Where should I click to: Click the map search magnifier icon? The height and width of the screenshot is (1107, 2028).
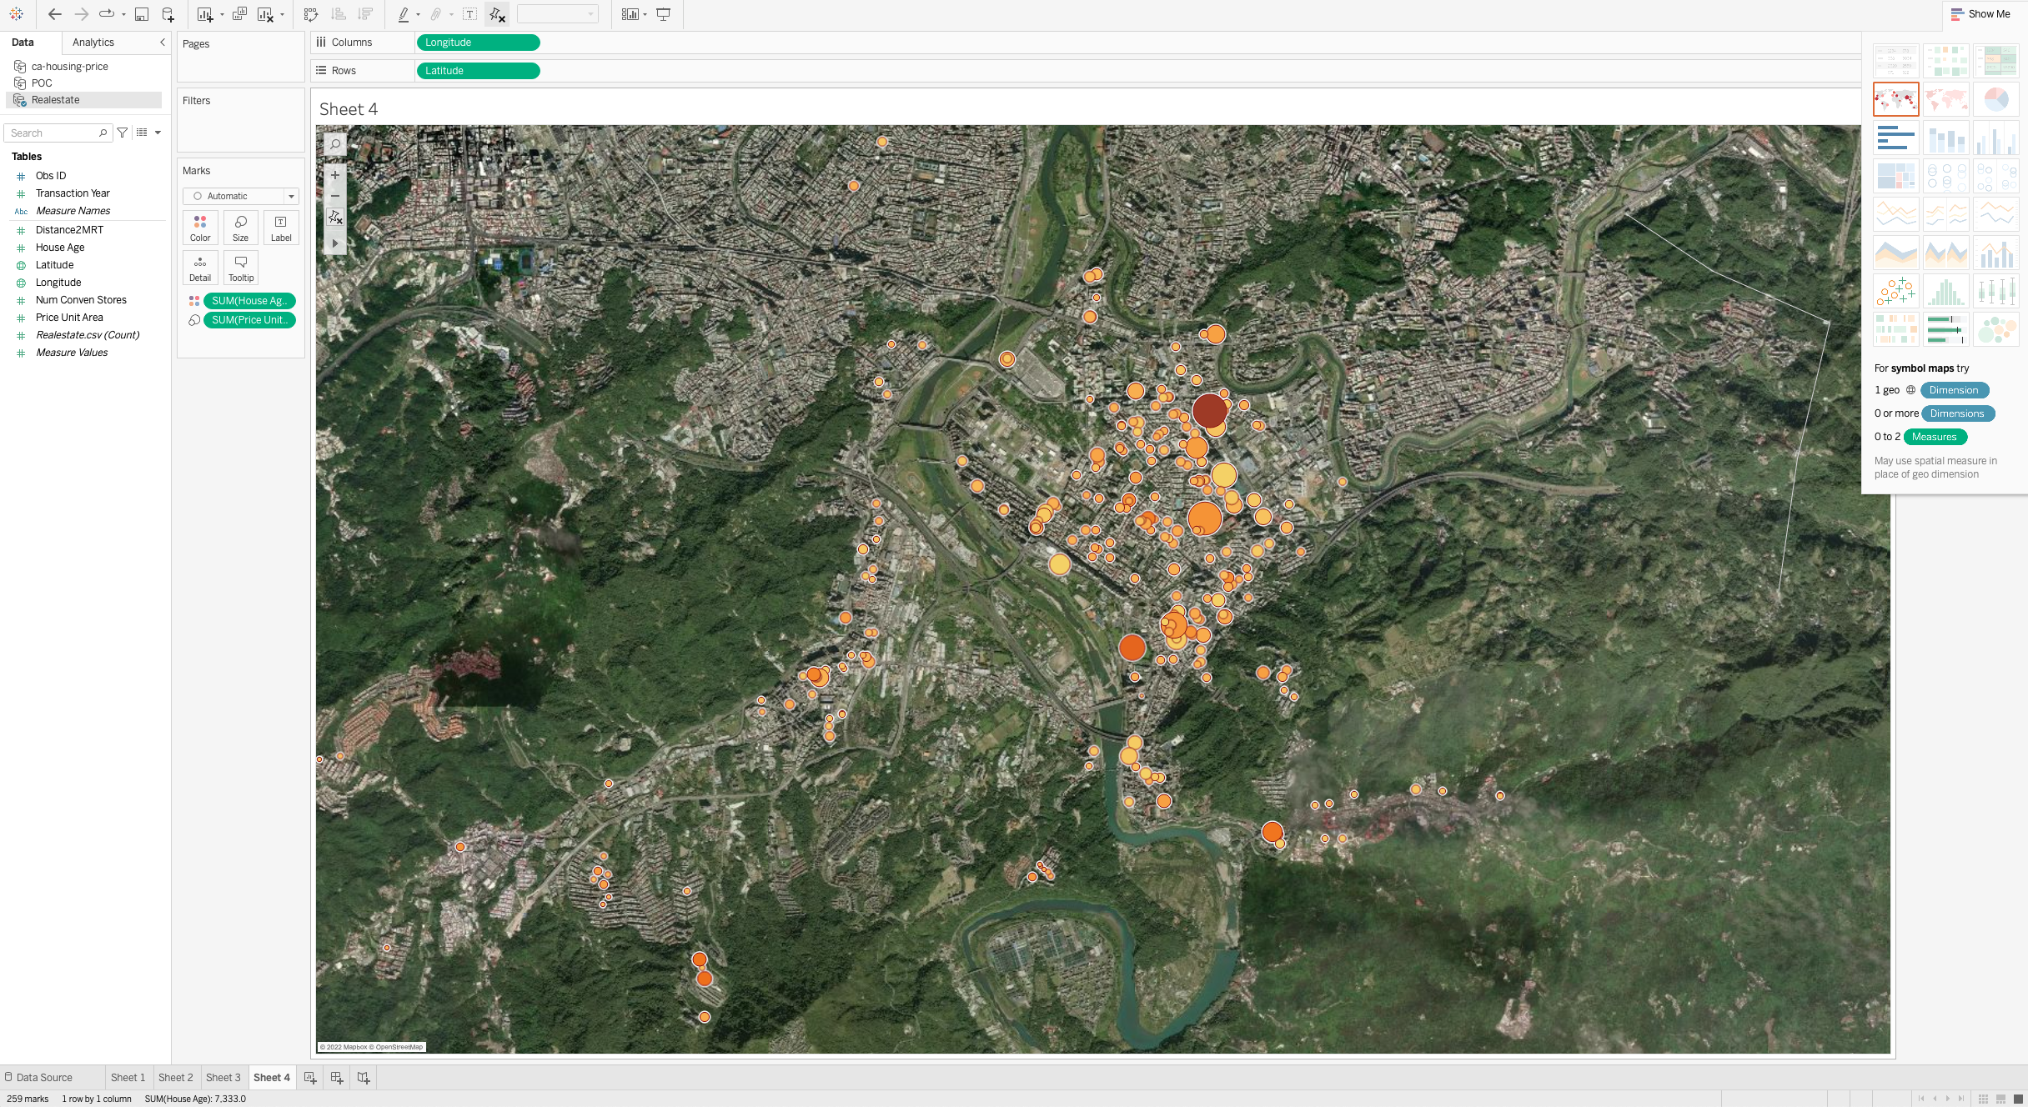pyautogui.click(x=335, y=144)
